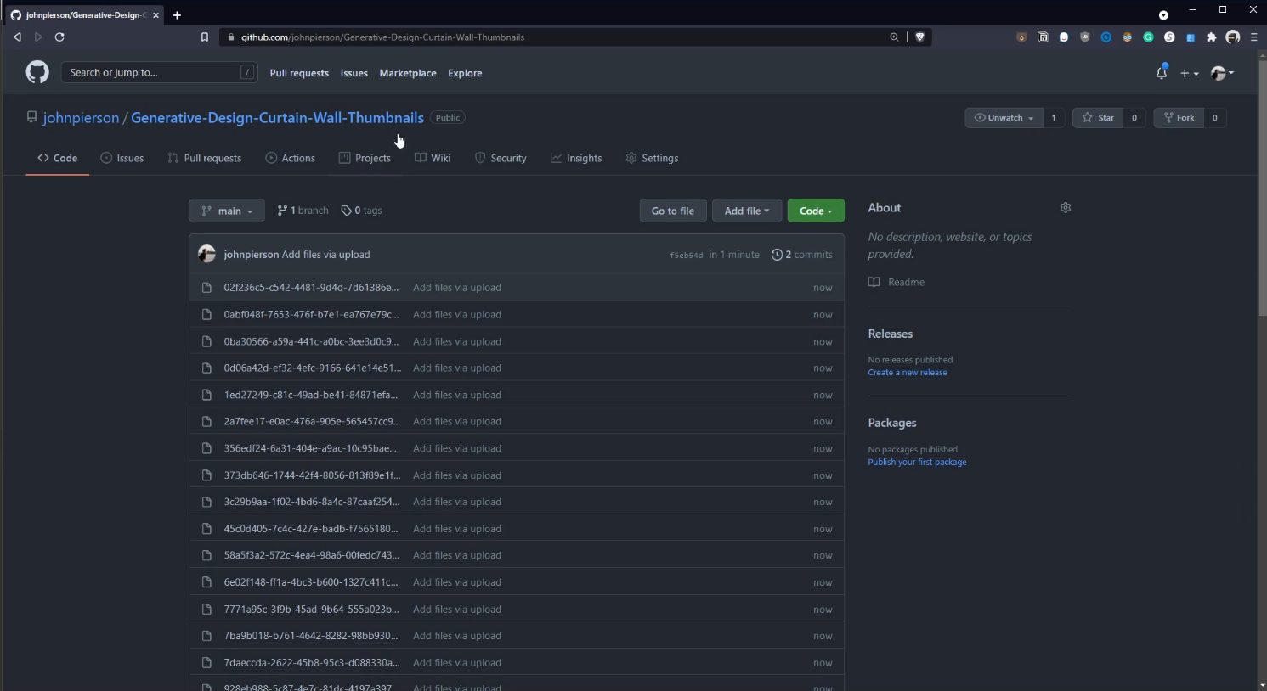The width and height of the screenshot is (1267, 691).
Task: Click the Brave Shields icon in address bar
Action: [x=919, y=37]
